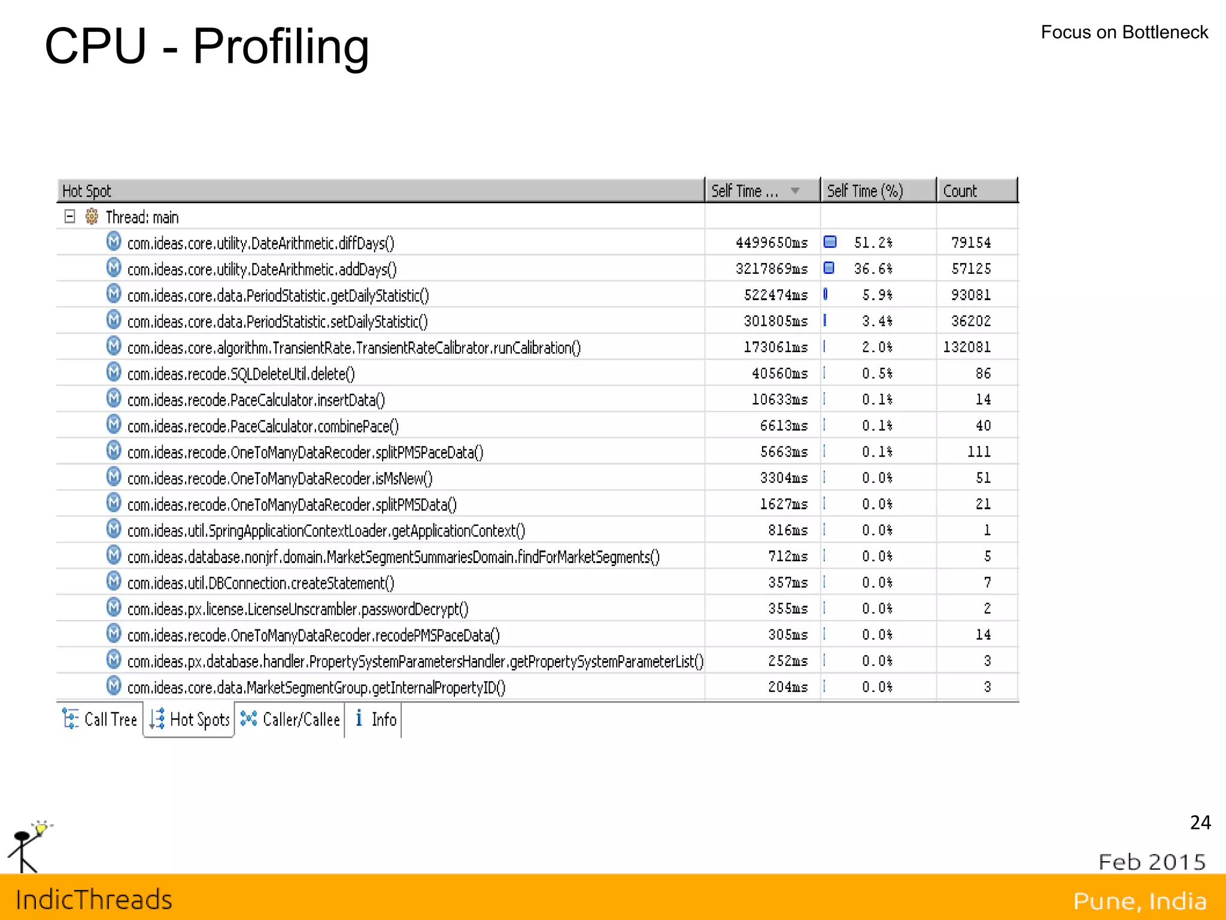Click the Thread: main gear icon

92,216
